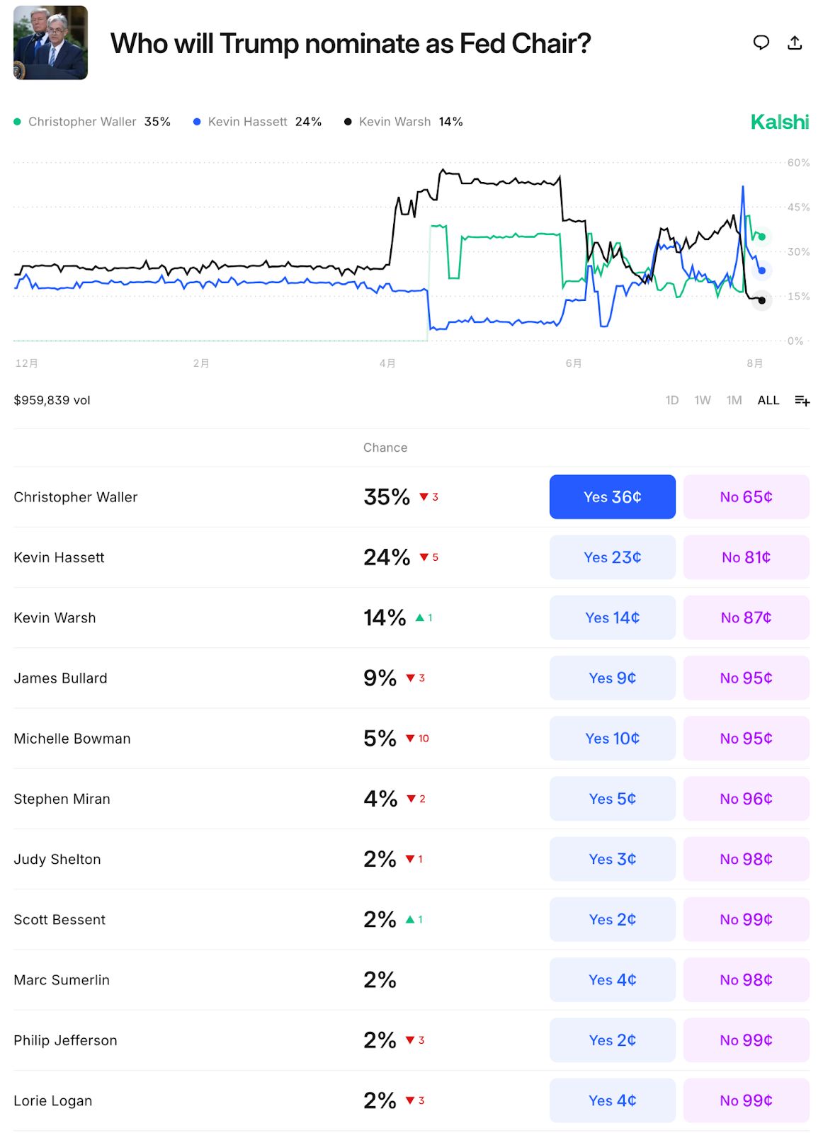Switch the chart to 1D range
Screen dimensions: 823x1133
click(671, 401)
